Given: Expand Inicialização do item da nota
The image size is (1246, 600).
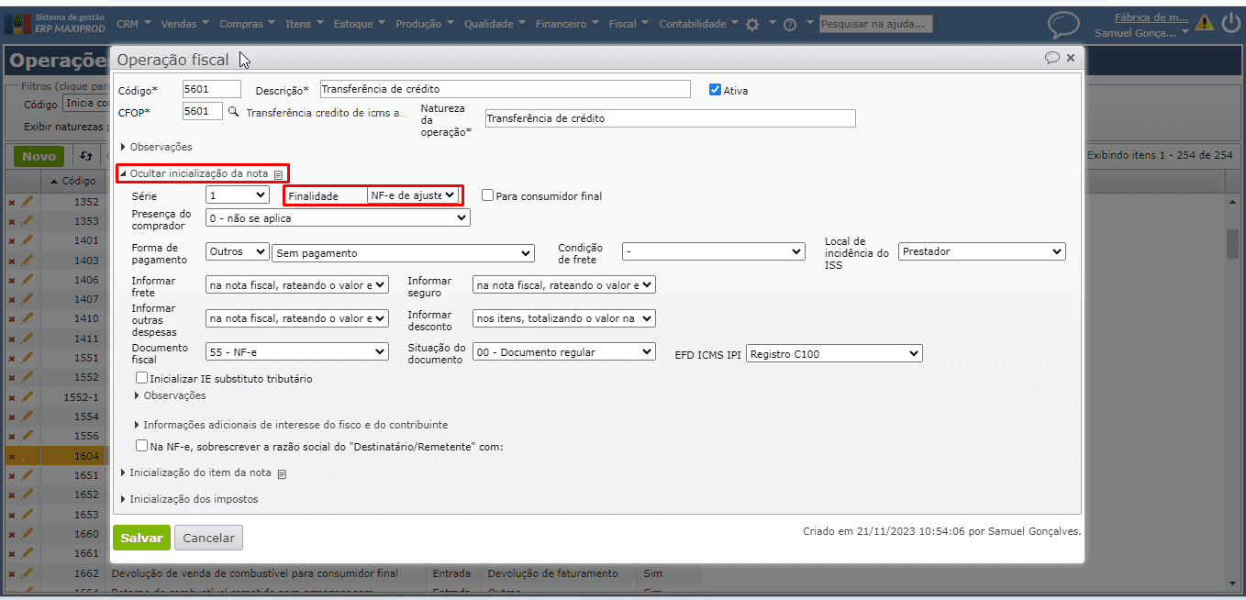Looking at the screenshot, I should (196, 473).
